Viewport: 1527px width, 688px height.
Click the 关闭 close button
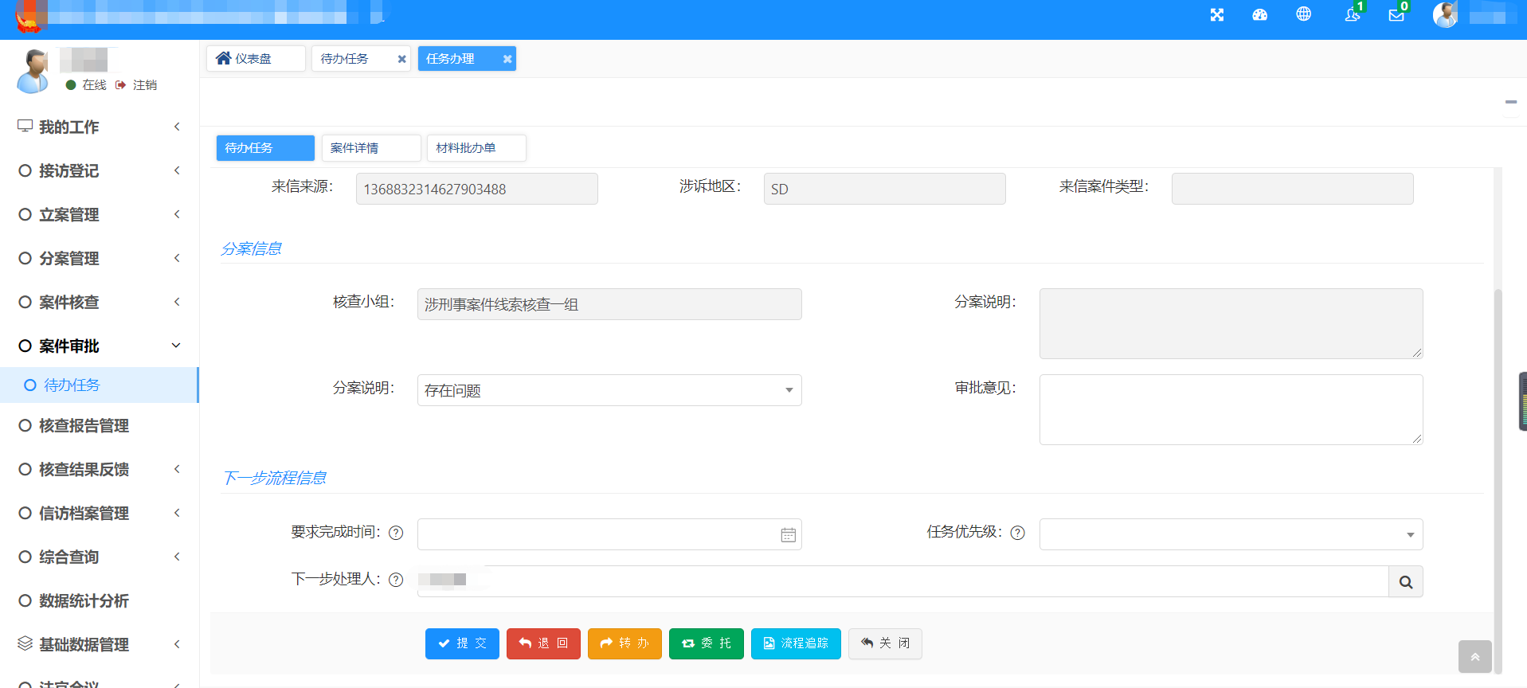click(885, 643)
